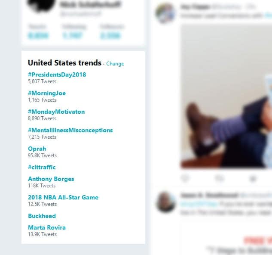Click the reply icon under the tweet image

point(186,178)
